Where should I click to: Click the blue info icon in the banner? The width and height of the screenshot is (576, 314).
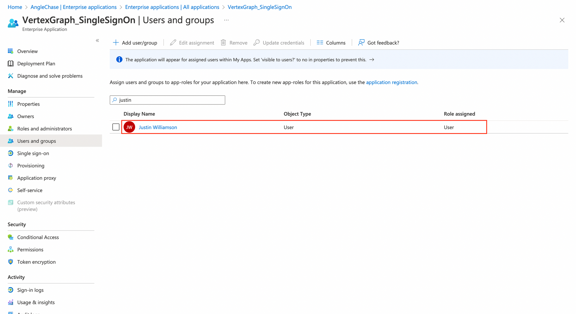tap(119, 60)
